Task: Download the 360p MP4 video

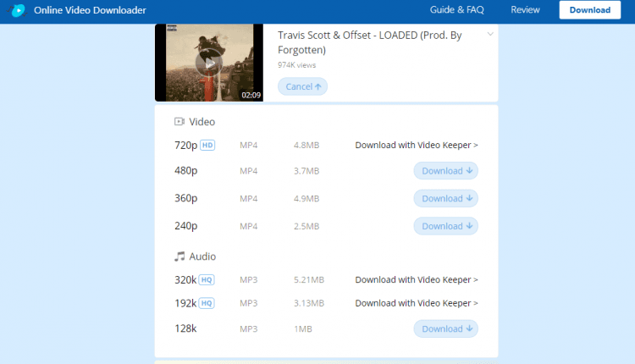Action: click(446, 198)
